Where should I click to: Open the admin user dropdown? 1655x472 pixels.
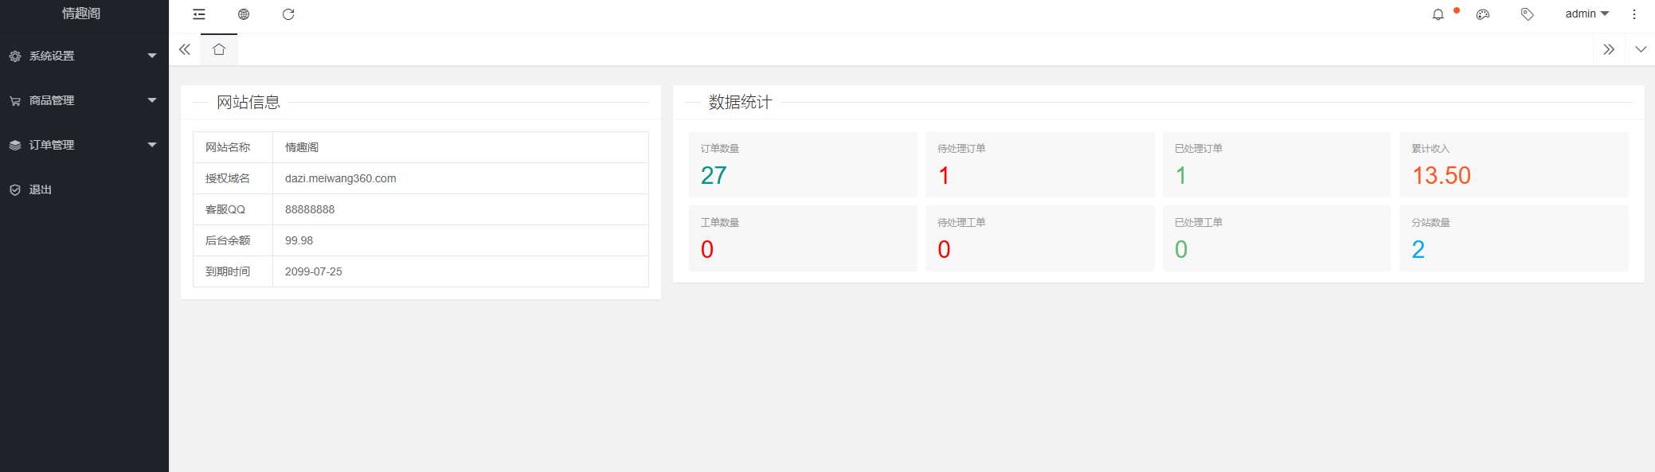[1587, 14]
